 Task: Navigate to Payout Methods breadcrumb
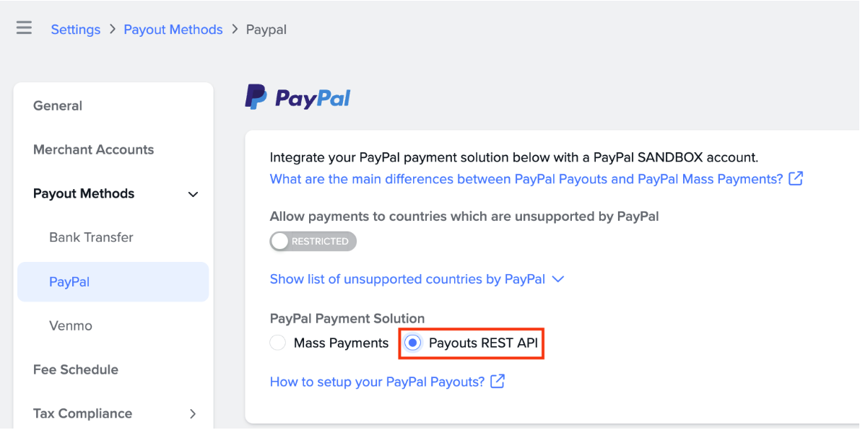click(173, 30)
